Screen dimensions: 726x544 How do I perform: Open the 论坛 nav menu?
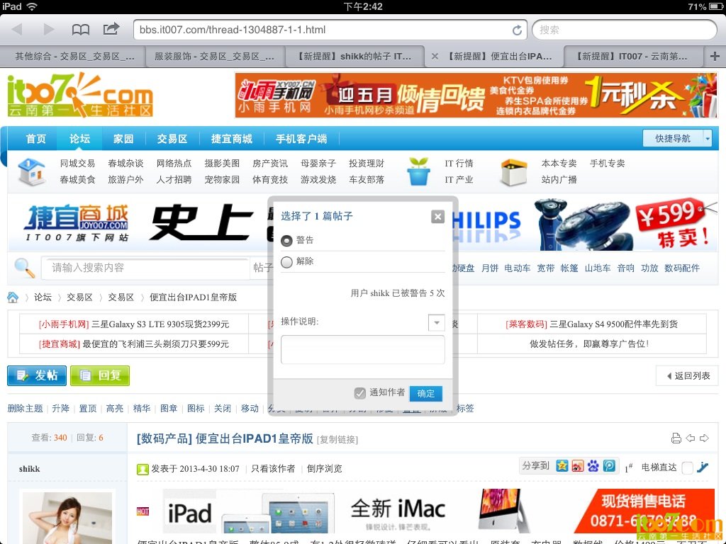tap(79, 139)
